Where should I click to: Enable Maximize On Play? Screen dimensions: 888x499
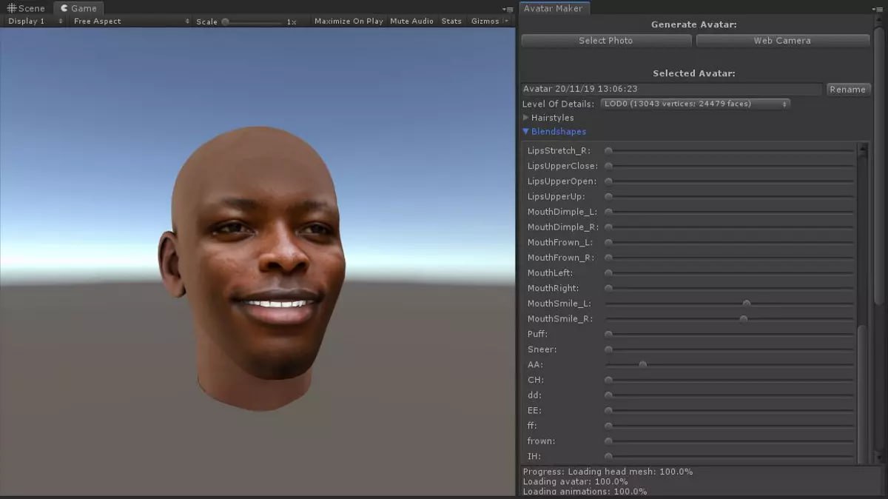coord(349,21)
